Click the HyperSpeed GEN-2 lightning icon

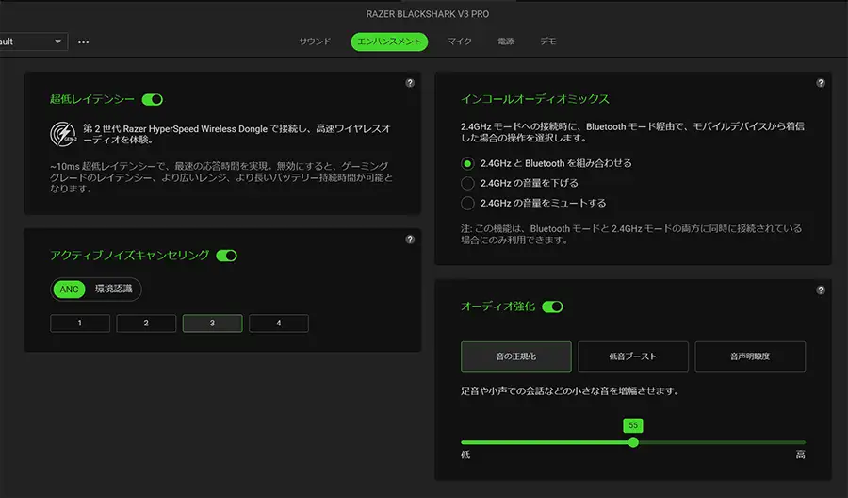[x=63, y=134]
